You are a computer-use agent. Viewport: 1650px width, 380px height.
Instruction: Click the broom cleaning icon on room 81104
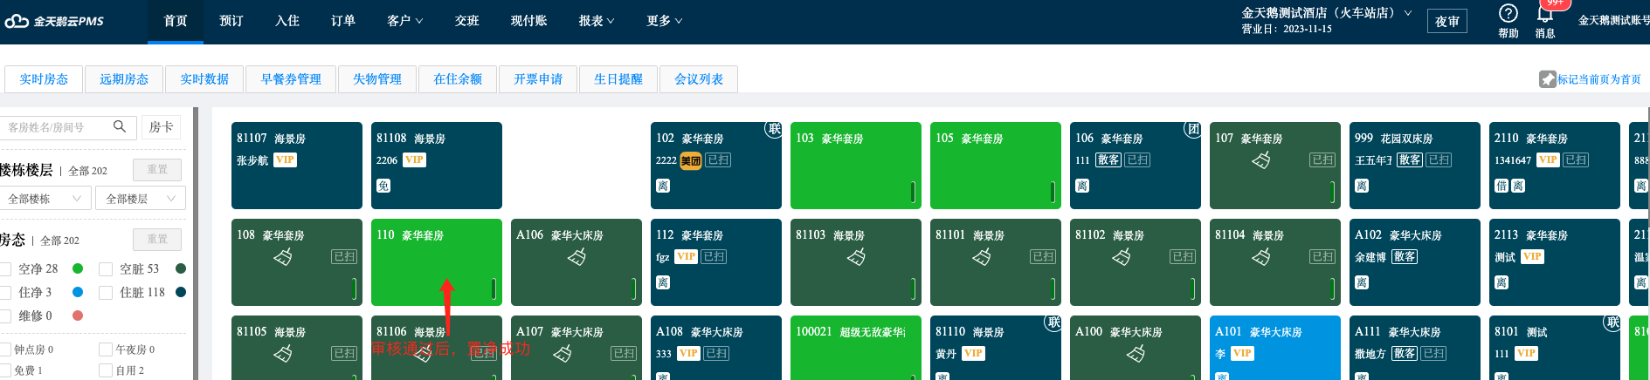1261,256
